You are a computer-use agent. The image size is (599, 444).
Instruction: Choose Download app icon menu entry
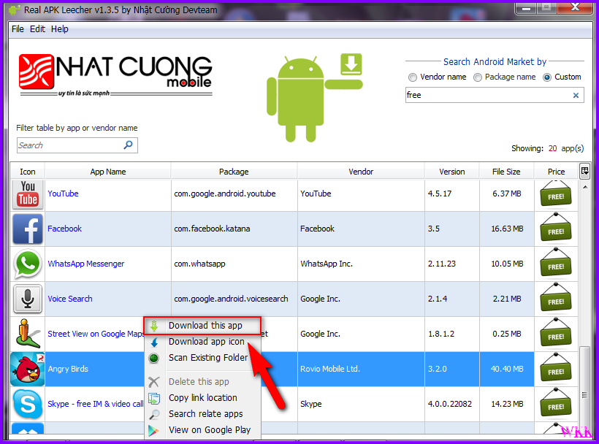pos(202,342)
